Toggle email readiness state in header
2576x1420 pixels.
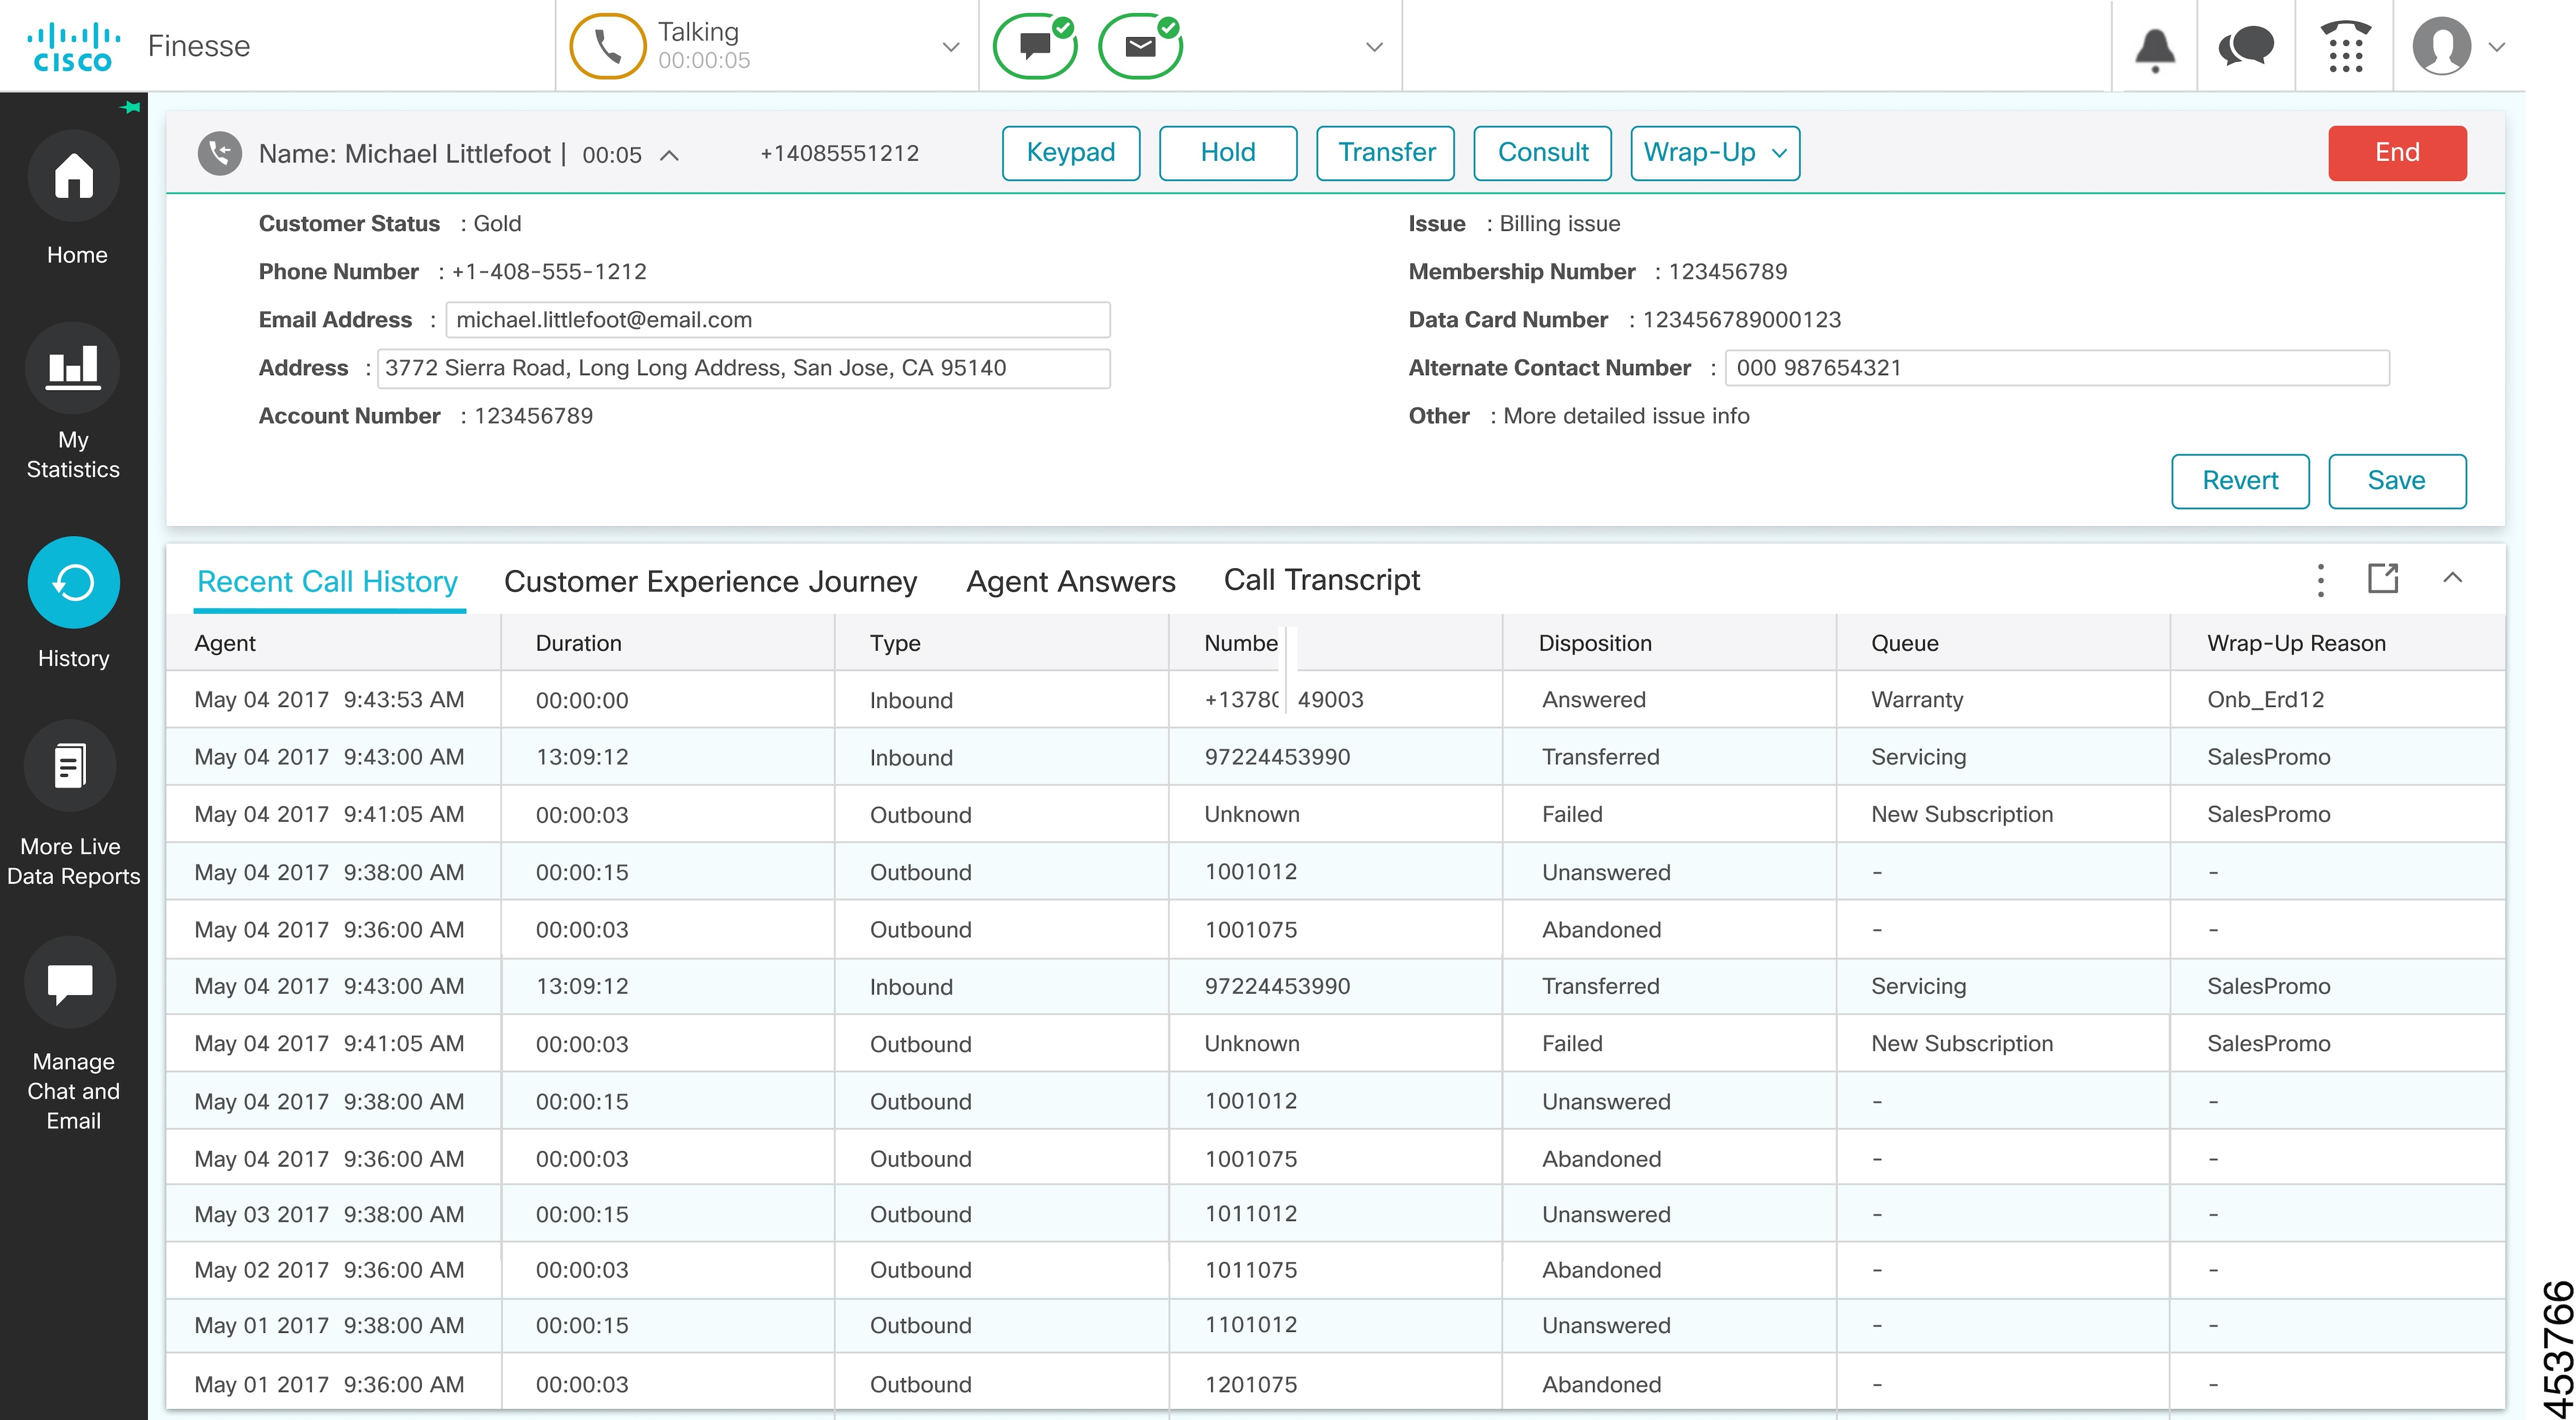[x=1139, y=45]
